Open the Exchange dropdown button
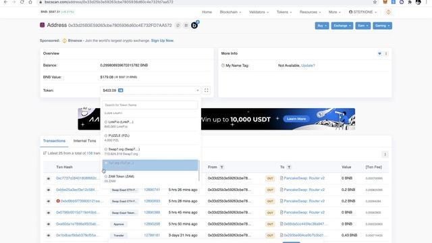 [x=342, y=26]
